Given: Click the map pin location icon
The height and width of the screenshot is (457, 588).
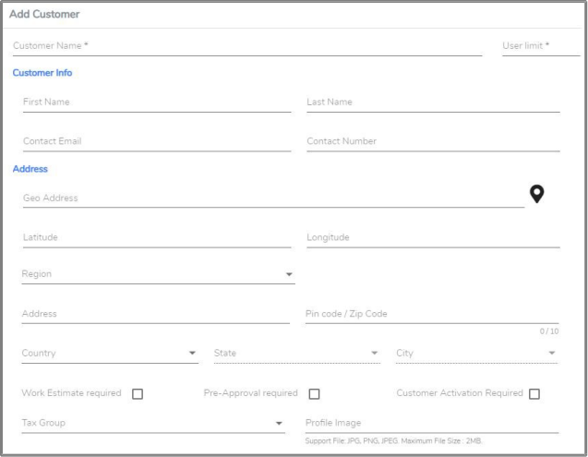Looking at the screenshot, I should point(536,194).
